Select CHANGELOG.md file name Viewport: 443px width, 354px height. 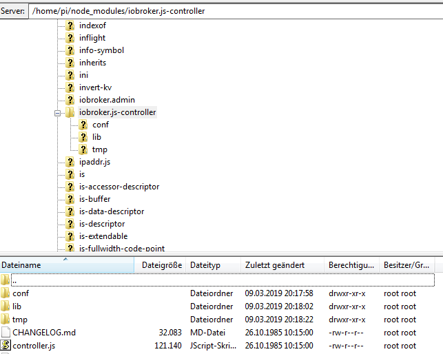click(x=44, y=333)
